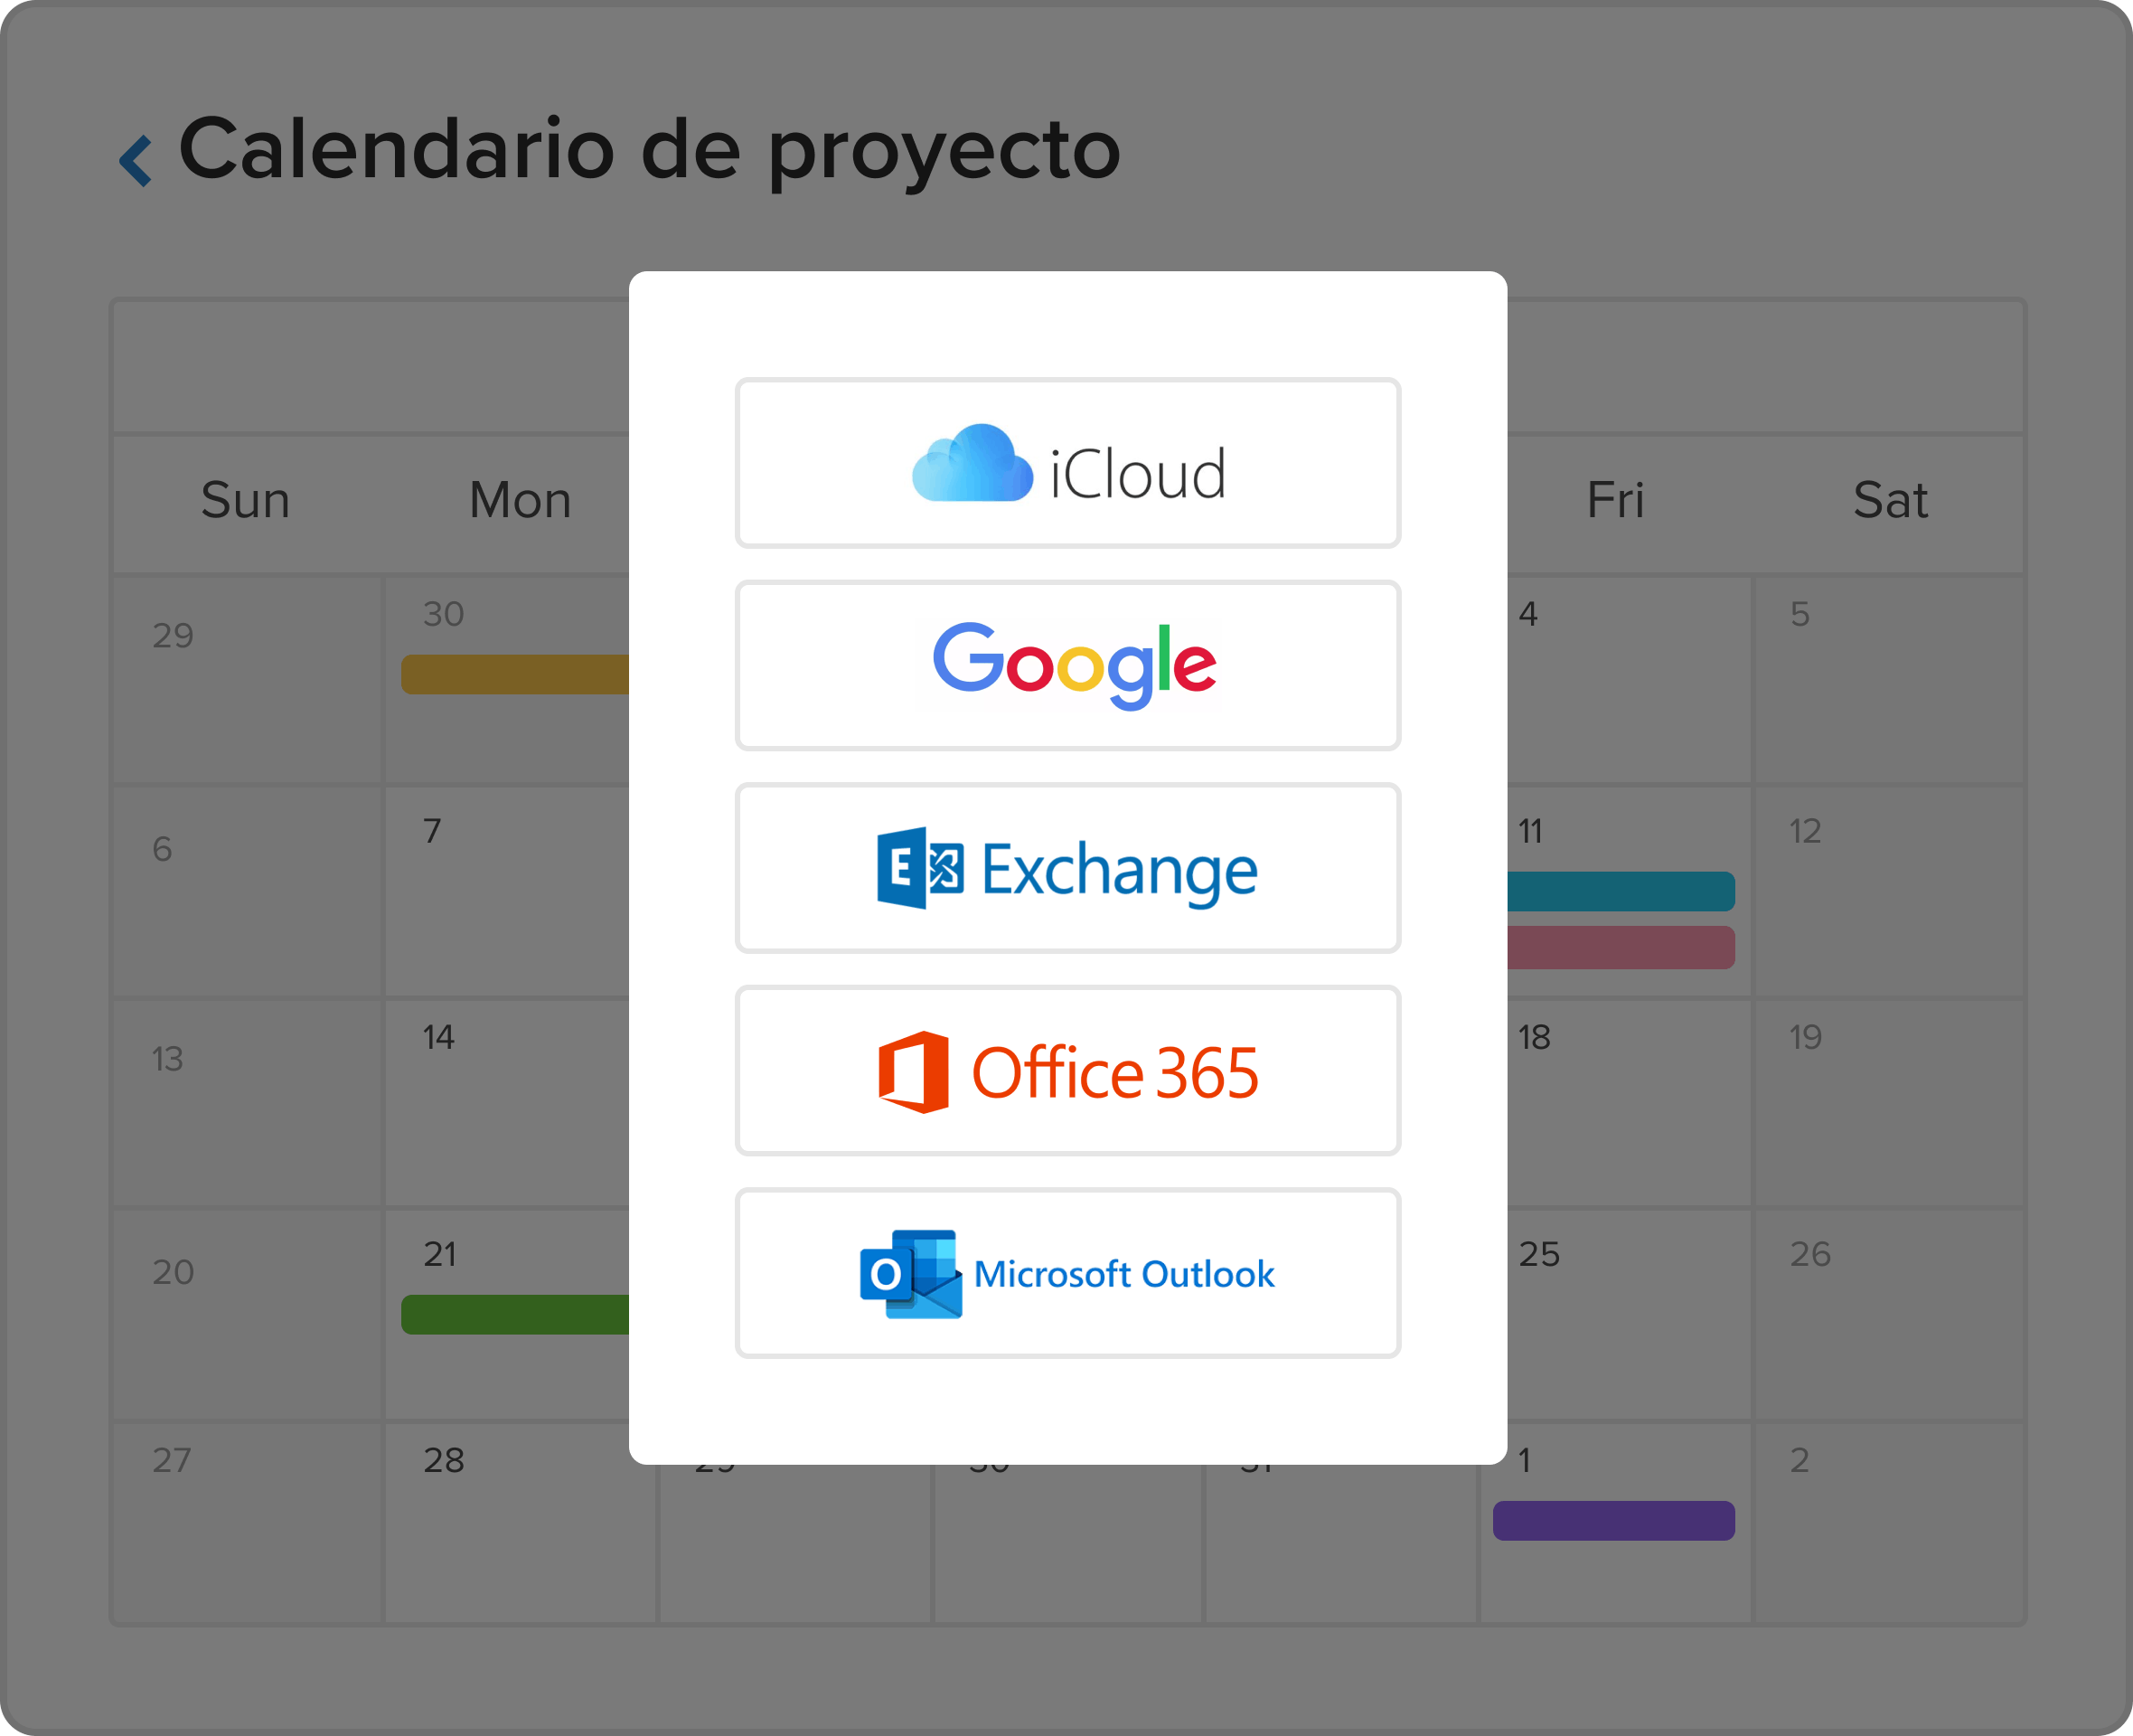Screen dimensions: 2133x1736
Task: Click the Microsoft Outlook envelope icon
Action: pos(910,1274)
